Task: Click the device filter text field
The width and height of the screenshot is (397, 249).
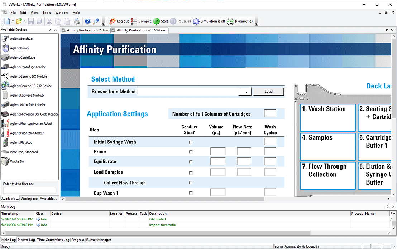Action: [30, 190]
